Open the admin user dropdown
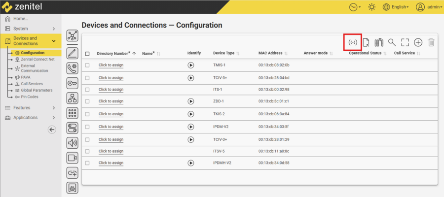Image resolution: width=444 pixels, height=197 pixels. pos(428,7)
